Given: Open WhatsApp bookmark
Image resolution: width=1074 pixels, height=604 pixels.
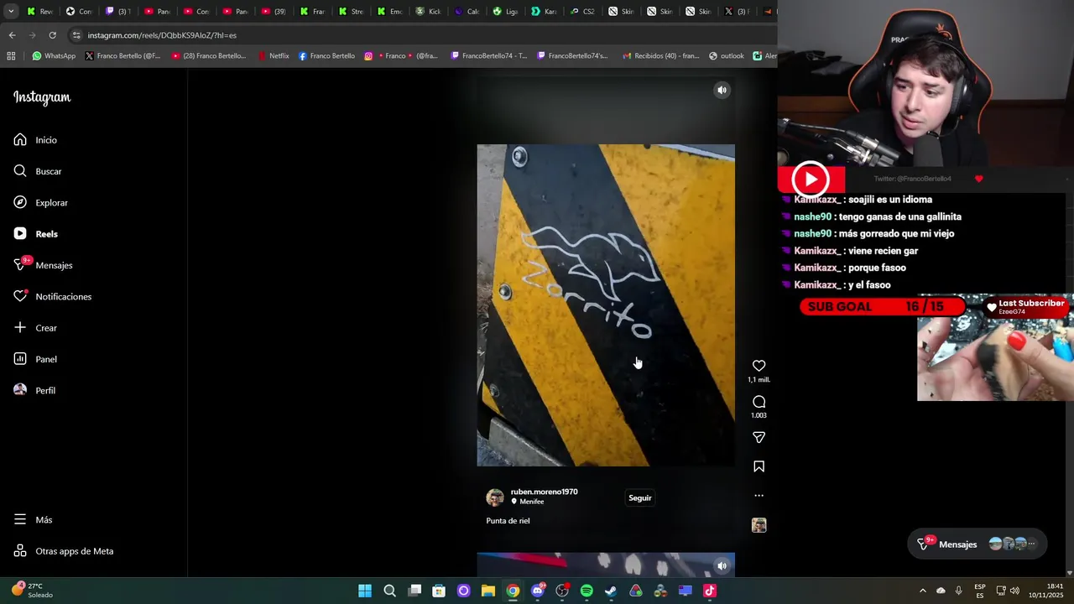Looking at the screenshot, I should click(x=54, y=56).
